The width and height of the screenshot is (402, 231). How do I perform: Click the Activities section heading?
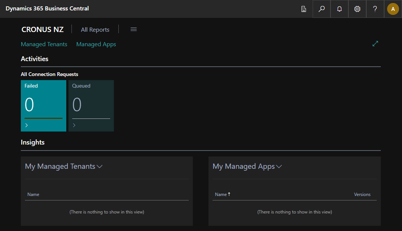35,59
